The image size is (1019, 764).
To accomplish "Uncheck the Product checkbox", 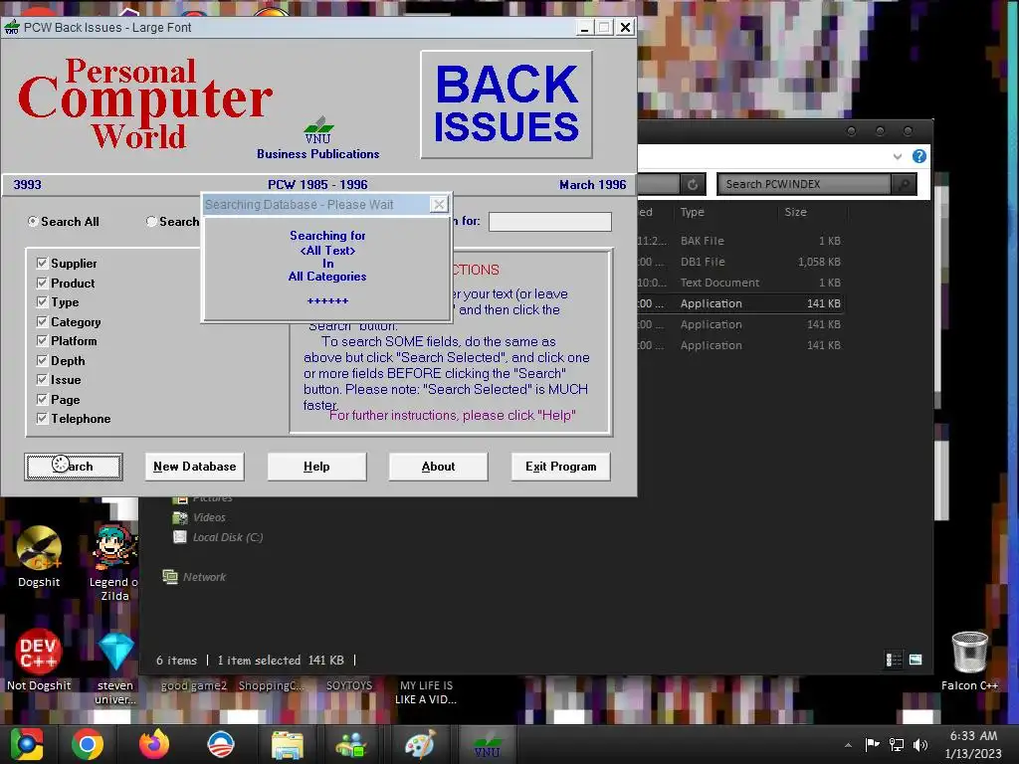I will 42,284.
